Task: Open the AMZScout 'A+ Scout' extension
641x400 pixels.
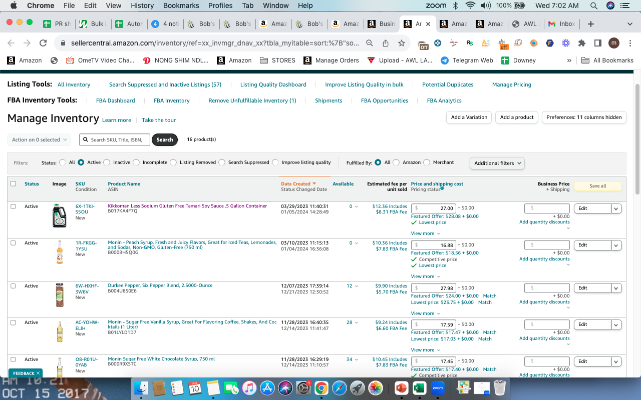Action: point(486,43)
